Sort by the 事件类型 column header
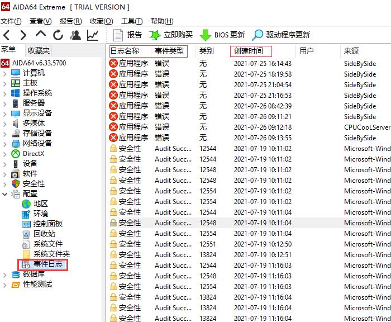 (169, 51)
